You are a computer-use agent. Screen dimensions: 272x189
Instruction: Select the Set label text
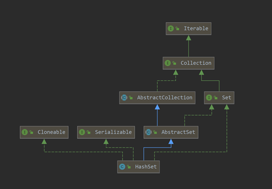[x=226, y=97]
